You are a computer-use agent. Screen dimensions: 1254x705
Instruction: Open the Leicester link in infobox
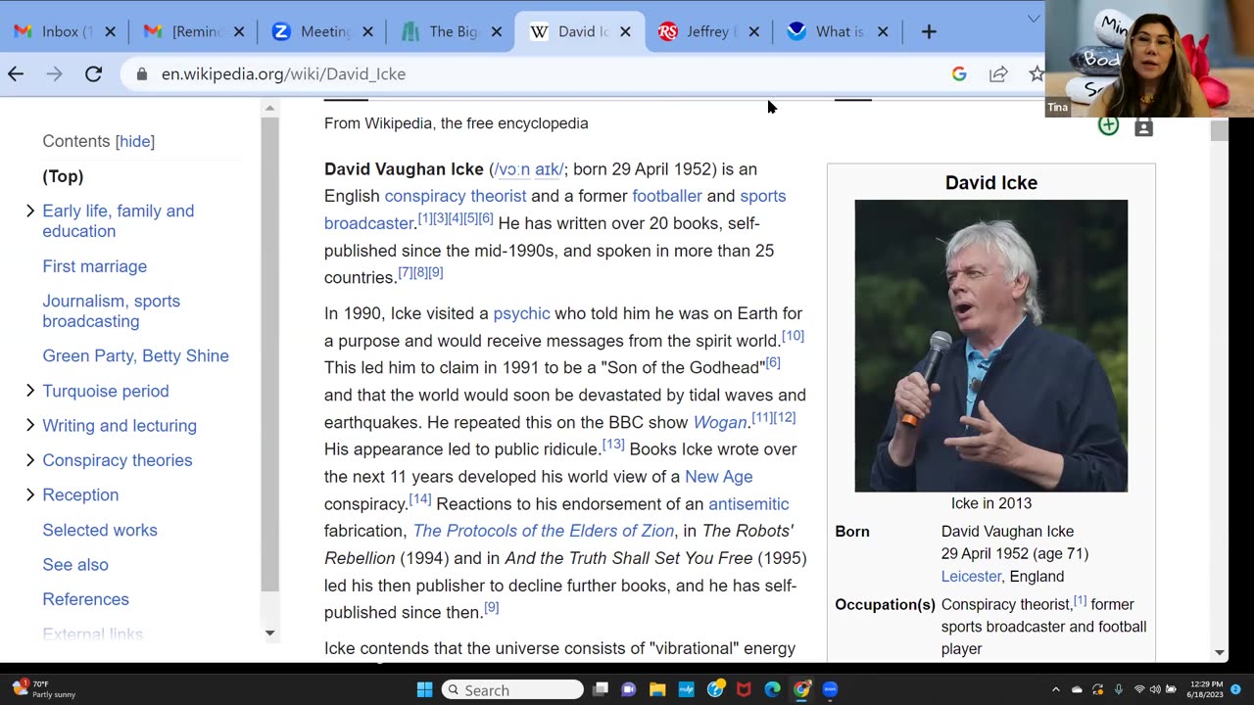pyautogui.click(x=971, y=577)
